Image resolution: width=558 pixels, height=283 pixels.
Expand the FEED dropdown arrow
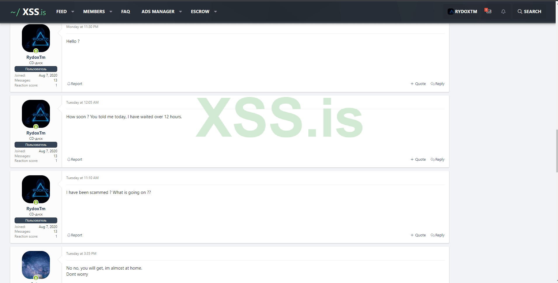pos(73,12)
